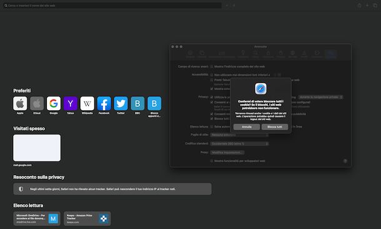Click the Safari address search field
381x229 pixels.
click(x=112, y=6)
